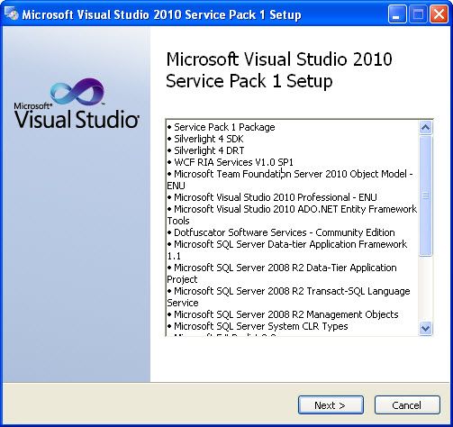453x427 pixels.
Task: Select the Silverlight 4 SDK list entry
Action: click(x=205, y=139)
